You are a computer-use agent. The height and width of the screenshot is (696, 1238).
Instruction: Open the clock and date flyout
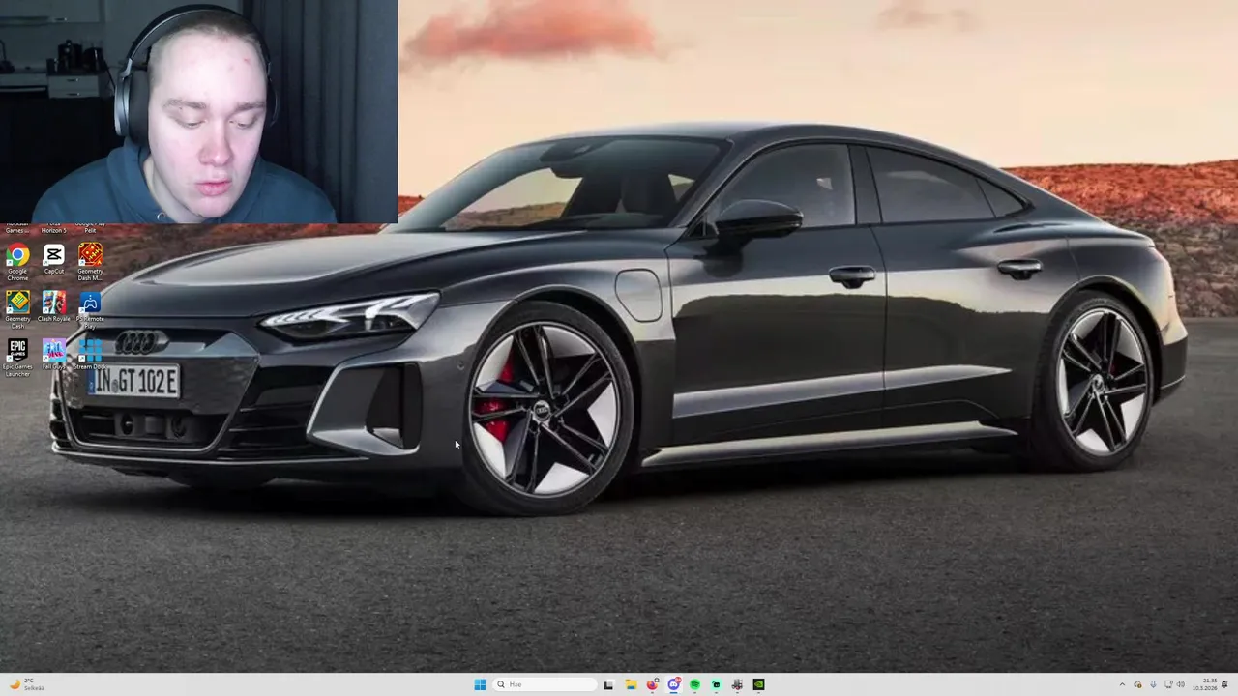[1205, 684]
